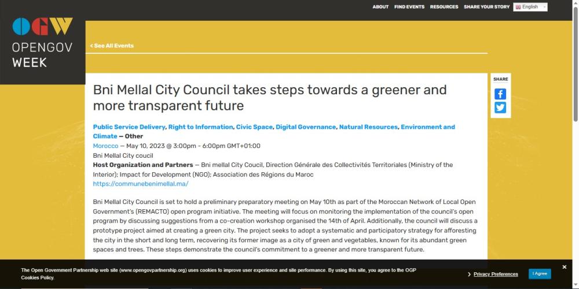This screenshot has height=289, width=579.
Task: Click the Host Organization and Partners label
Action: [x=143, y=165]
